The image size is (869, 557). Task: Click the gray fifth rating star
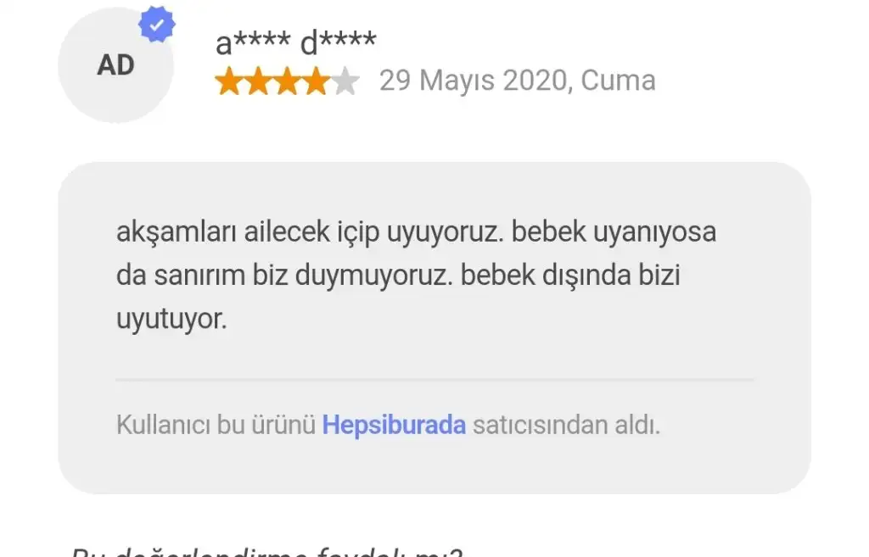[345, 81]
